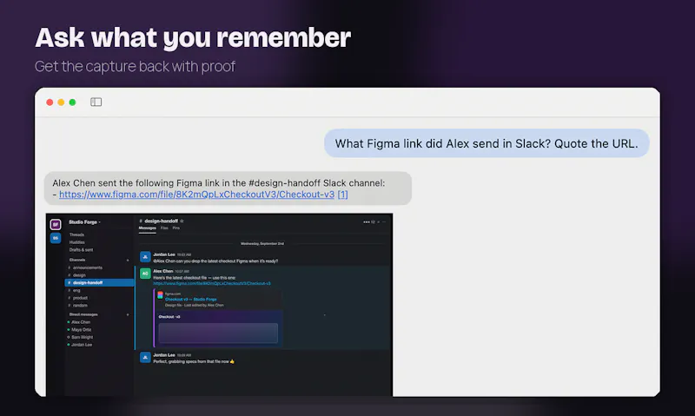The height and width of the screenshot is (416, 695).
Task: Switch to the Files tab
Action: pyautogui.click(x=164, y=228)
